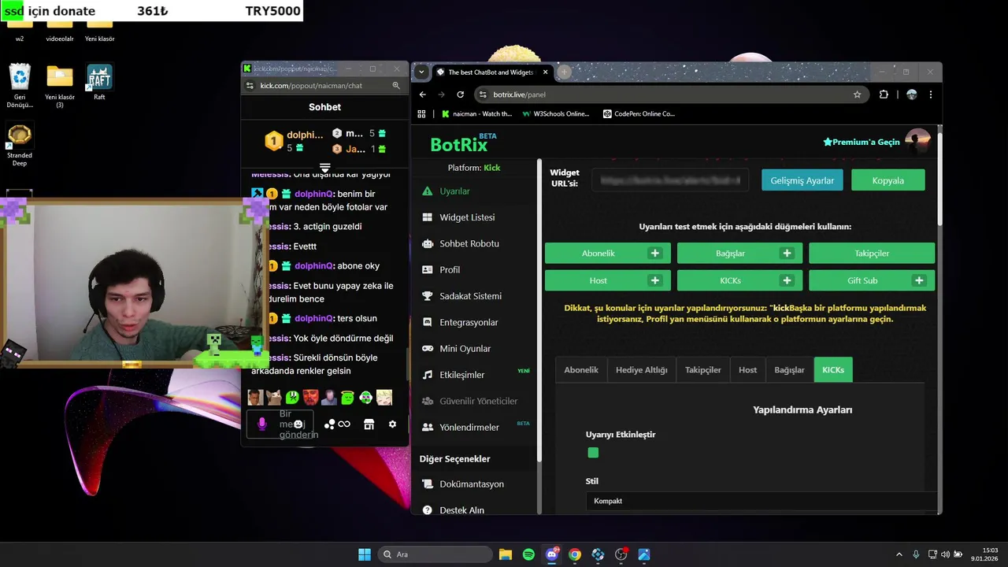The height and width of the screenshot is (567, 1008).
Task: Open the shop icon in Kick chat
Action: (x=369, y=424)
